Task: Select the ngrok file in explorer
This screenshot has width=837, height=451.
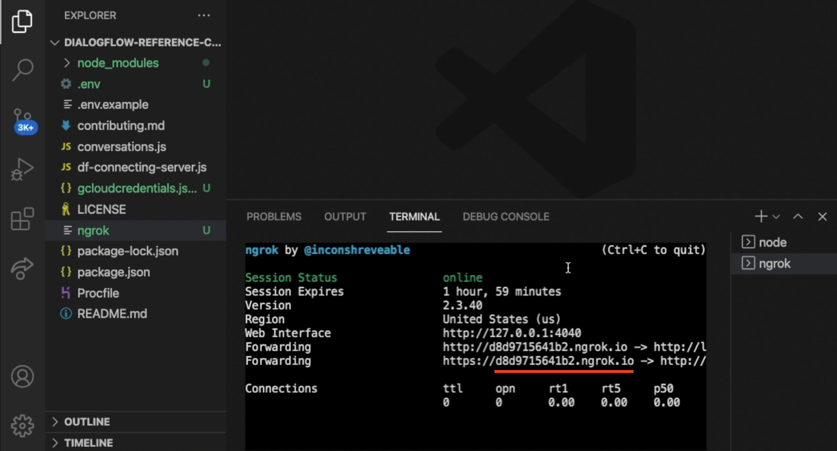Action: tap(135, 230)
